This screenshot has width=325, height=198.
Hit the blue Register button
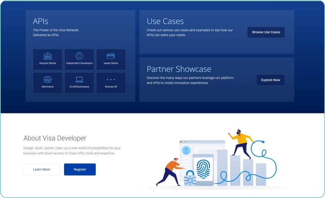click(x=80, y=169)
